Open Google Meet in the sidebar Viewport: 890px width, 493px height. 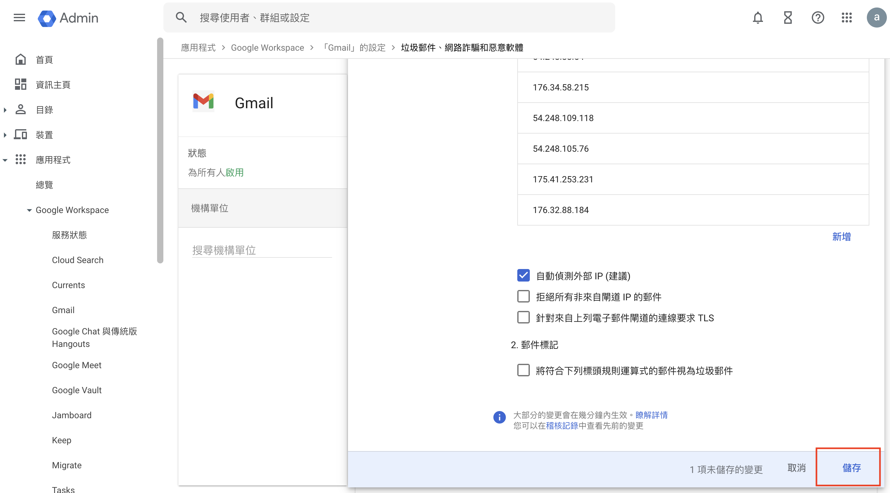click(x=77, y=365)
